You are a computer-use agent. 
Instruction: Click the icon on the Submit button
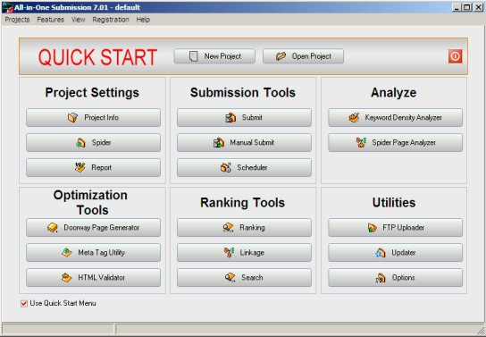point(230,117)
